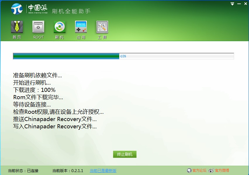Click the 终止刷机 button

click(x=125, y=154)
